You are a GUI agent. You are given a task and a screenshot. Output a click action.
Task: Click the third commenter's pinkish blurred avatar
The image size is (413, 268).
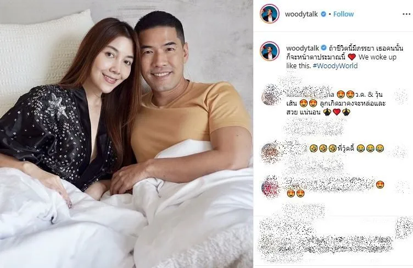pyautogui.click(x=270, y=187)
